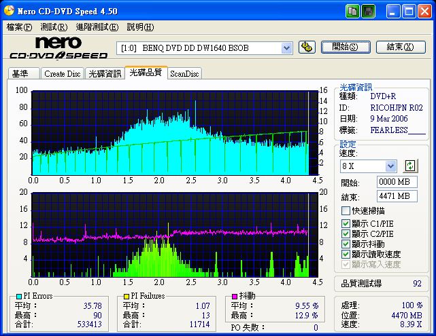Click the position 4470 MB value
436x336 pixels.
coord(407,316)
